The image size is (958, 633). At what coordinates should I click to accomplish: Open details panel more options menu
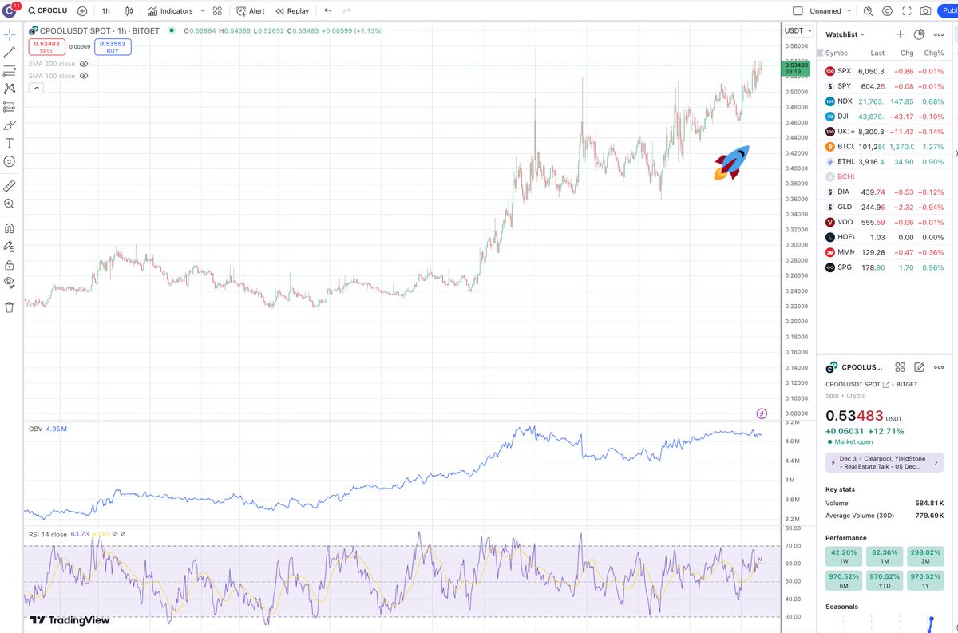[939, 367]
